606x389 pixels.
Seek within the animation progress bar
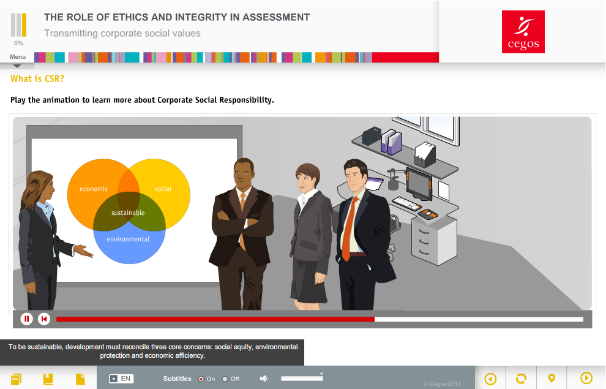(318, 319)
